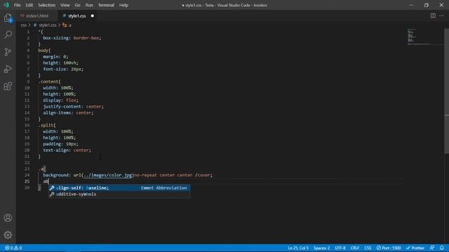This screenshot has height=252, width=449.
Task: Click CRLF end of line selector
Action: coord(355,248)
